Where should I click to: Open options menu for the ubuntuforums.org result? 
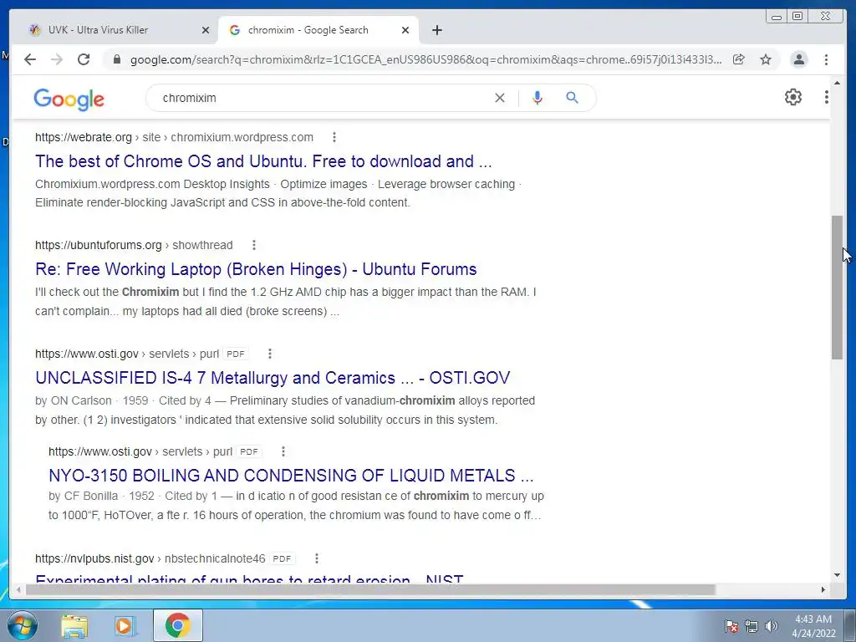(x=254, y=245)
